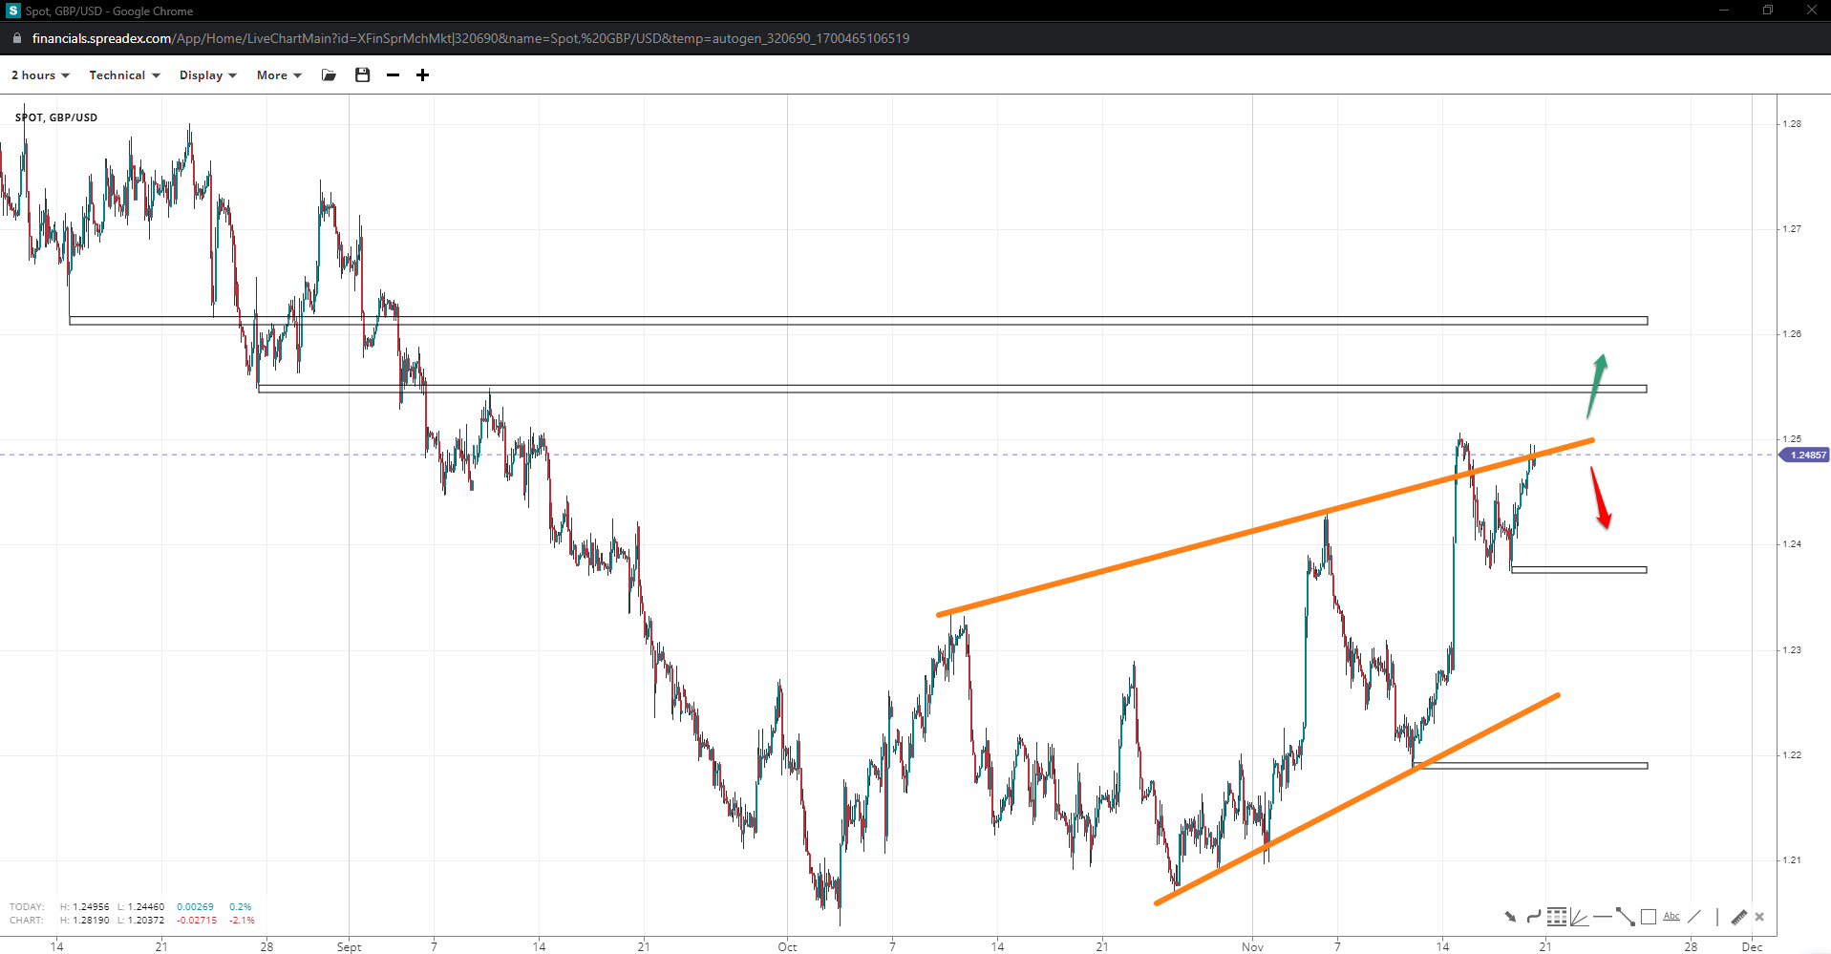
Task: Open the 2 hours timeframe dropdown
Action: pyautogui.click(x=40, y=75)
